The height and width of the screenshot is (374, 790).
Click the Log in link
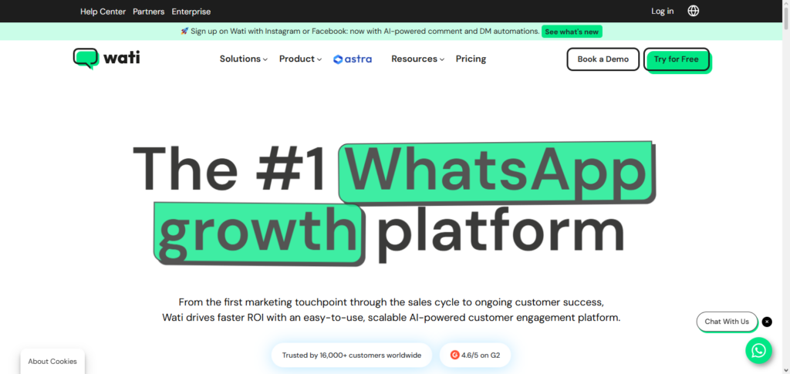point(663,11)
